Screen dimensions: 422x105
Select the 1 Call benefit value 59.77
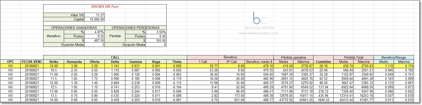coord(203,66)
